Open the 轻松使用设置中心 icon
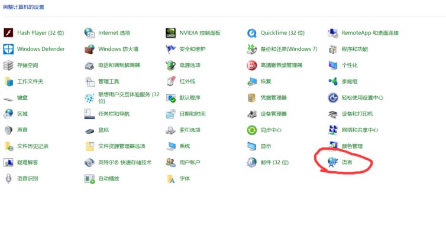The image size is (446, 226). [333, 98]
